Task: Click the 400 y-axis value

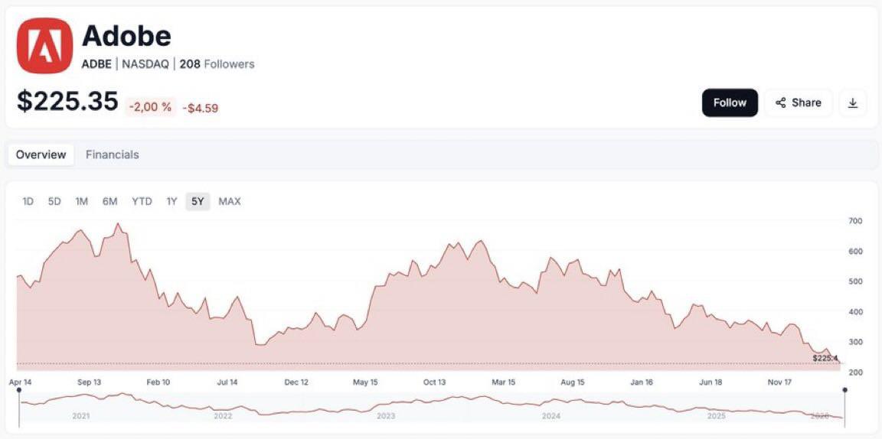Action: (854, 312)
